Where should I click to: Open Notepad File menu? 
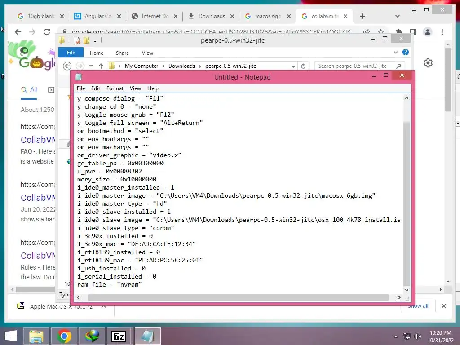(x=81, y=88)
